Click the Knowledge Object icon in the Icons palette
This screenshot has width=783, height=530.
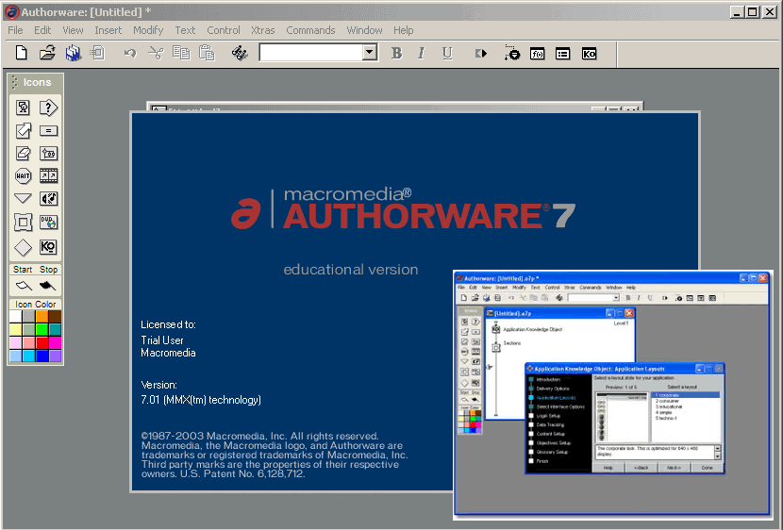click(x=48, y=247)
